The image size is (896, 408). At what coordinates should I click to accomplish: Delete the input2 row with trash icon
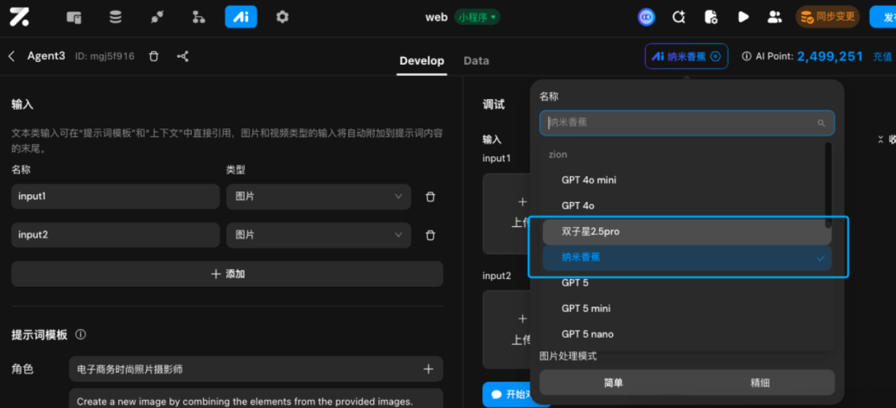[430, 235]
